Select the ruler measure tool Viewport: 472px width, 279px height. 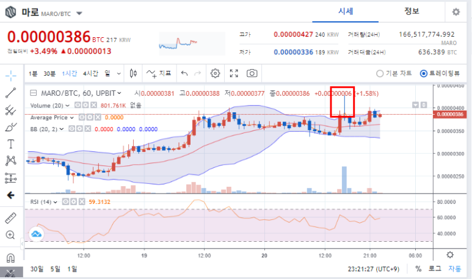coord(10,218)
